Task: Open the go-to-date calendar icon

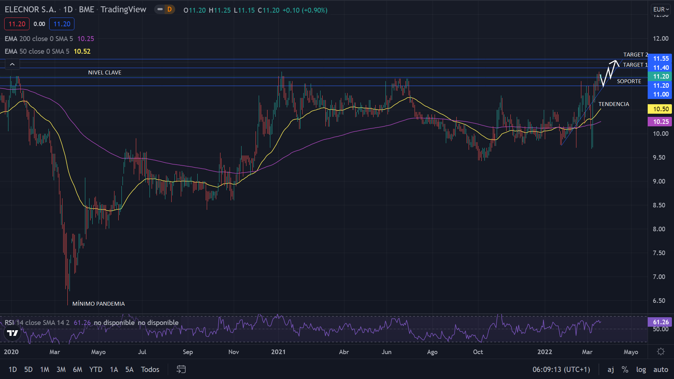Action: (x=181, y=369)
